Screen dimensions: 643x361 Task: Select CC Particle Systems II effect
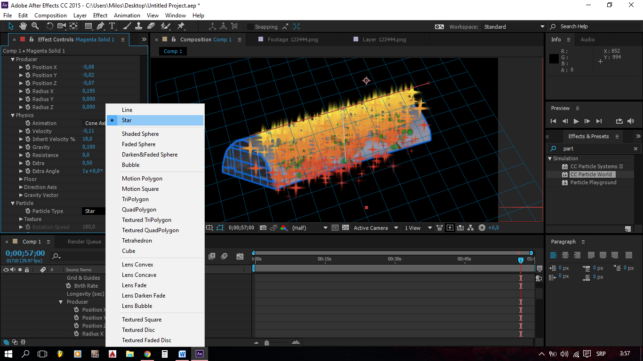click(x=596, y=166)
